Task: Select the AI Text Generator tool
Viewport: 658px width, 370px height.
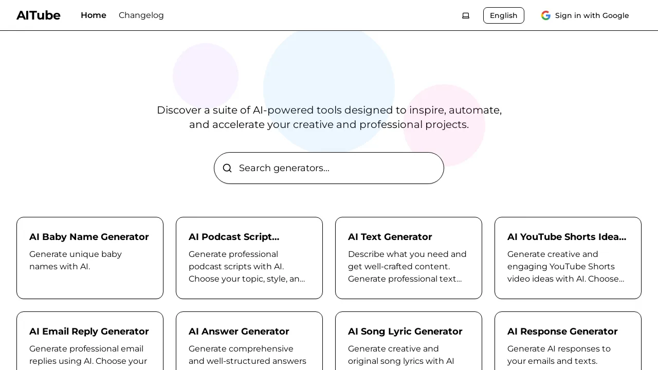Action: pos(408,257)
